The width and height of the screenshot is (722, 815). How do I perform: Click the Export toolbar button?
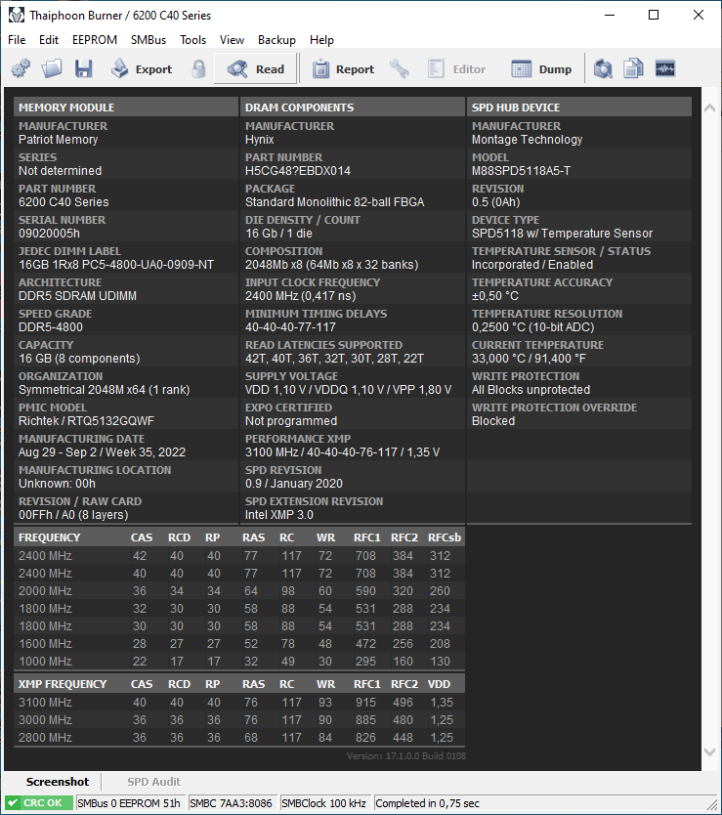(x=142, y=68)
